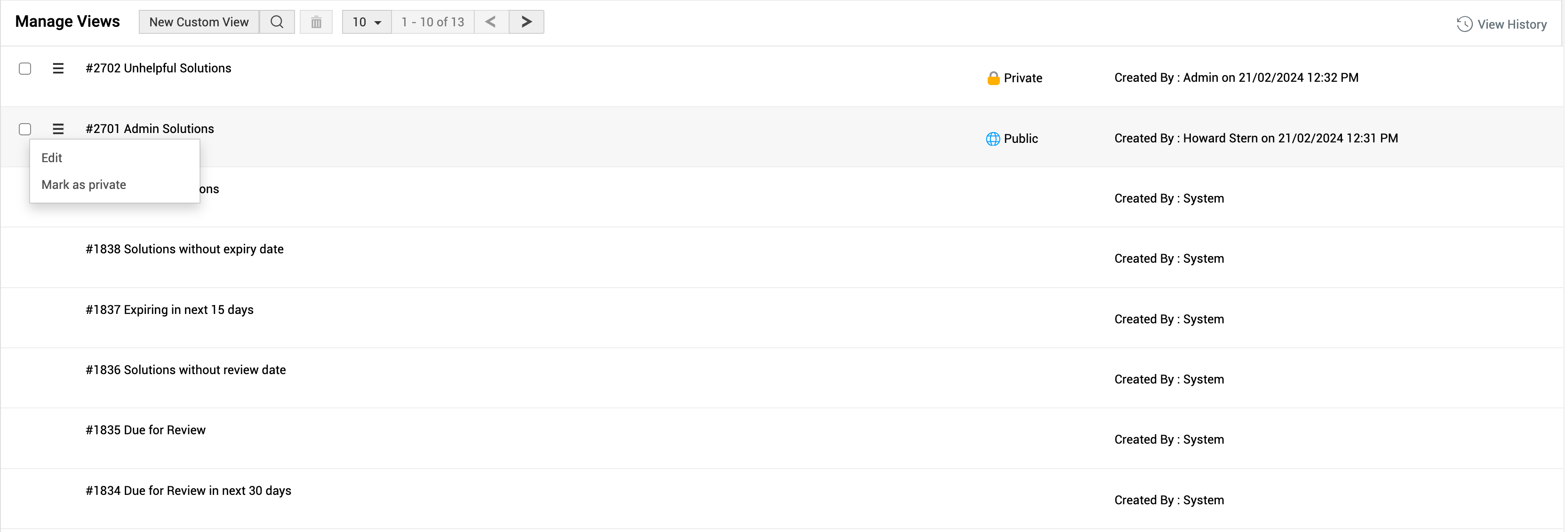Choose Edit from the context menu
Viewport: 1565px width, 532px height.
(x=52, y=158)
